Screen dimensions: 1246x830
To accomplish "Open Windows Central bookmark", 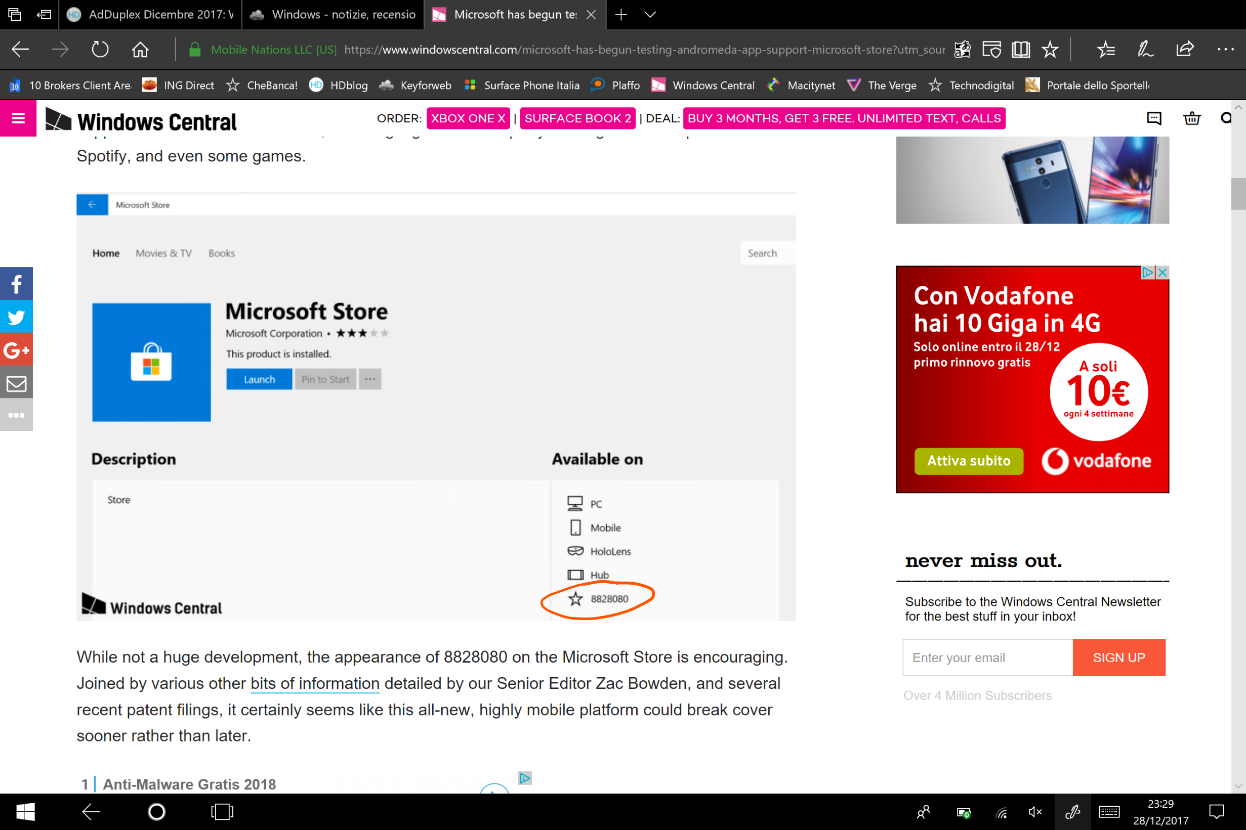I will click(702, 85).
